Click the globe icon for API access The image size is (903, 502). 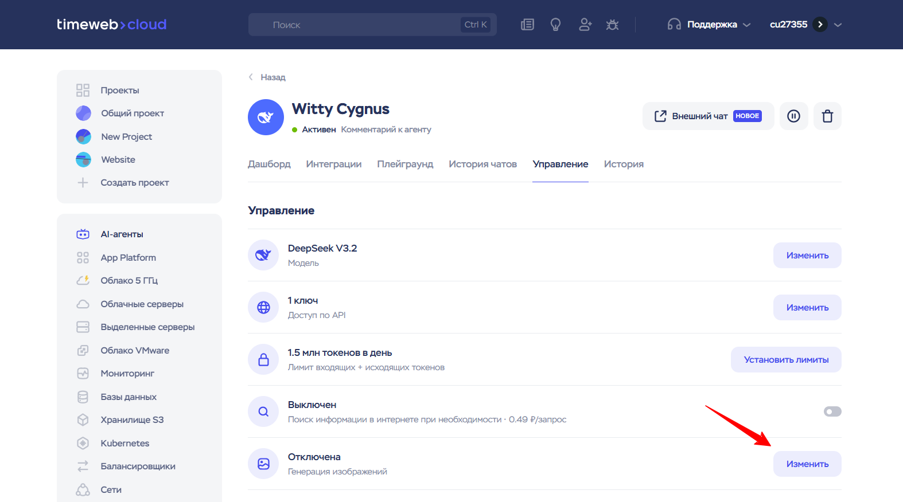(x=263, y=307)
